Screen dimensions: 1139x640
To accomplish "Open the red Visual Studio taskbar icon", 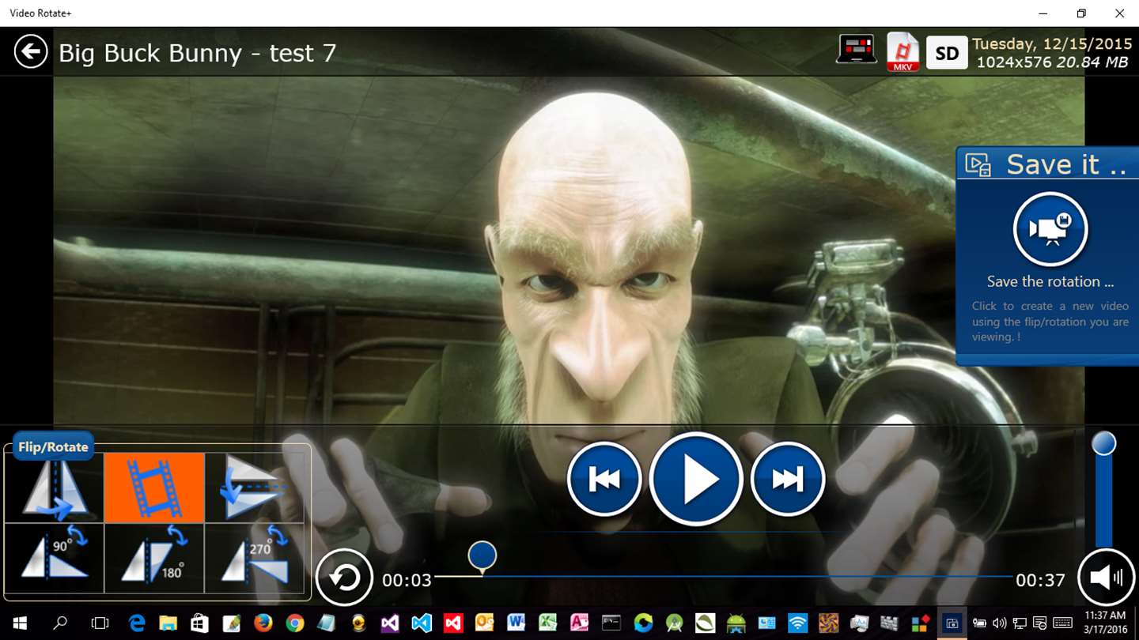I will click(x=453, y=623).
